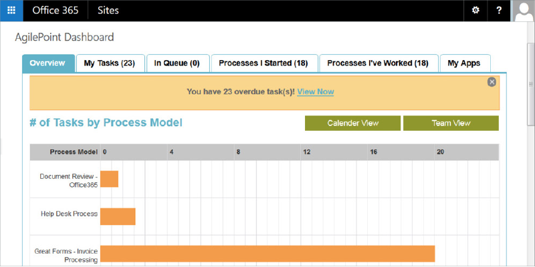Click the View Now link
The image size is (535, 267).
coord(315,92)
